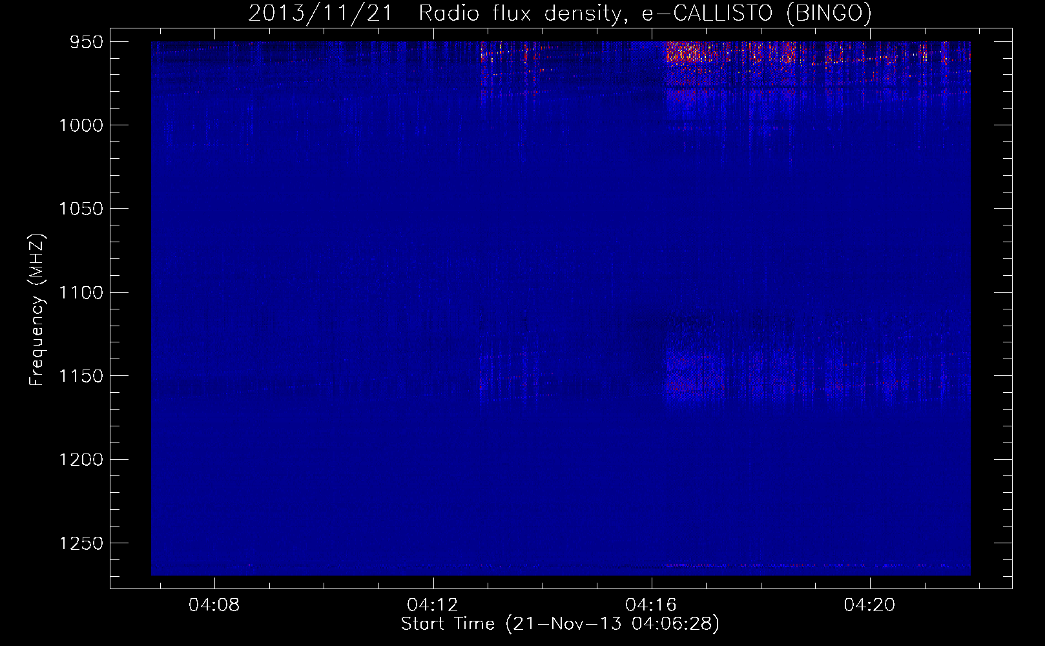Click the 1250 frequency tick label
This screenshot has height=646, width=1045.
point(81,543)
